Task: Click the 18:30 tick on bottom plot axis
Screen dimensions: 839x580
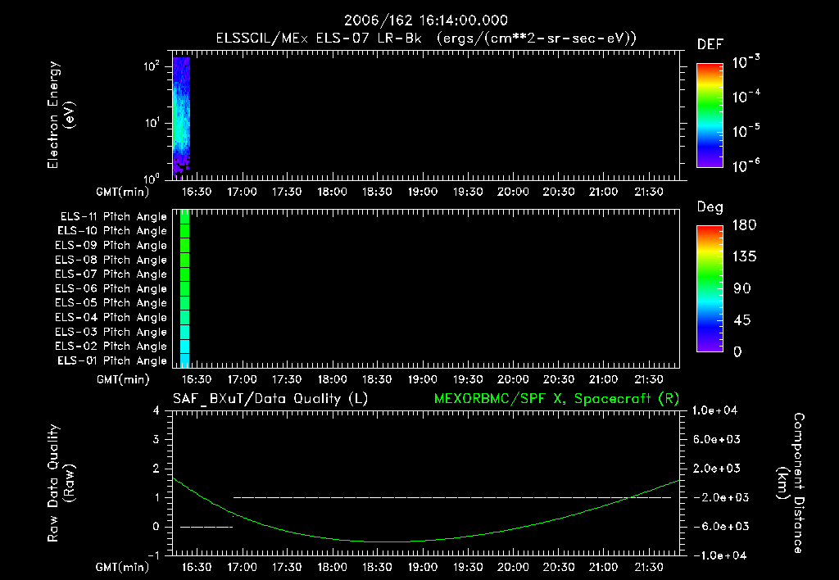Action: tap(377, 567)
